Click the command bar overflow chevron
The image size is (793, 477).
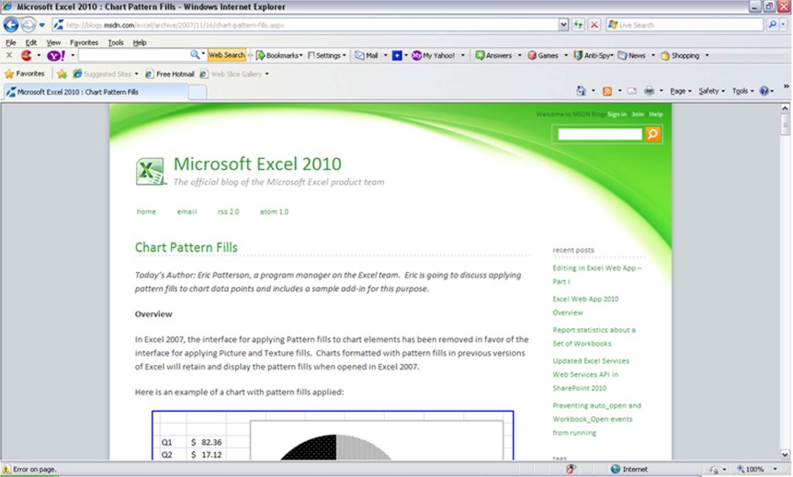(x=787, y=86)
